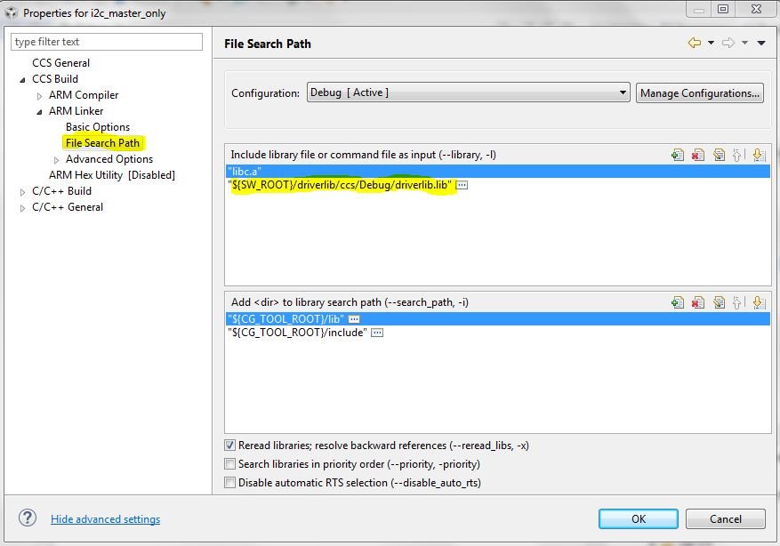
Task: Select C/C++ General tree label
Action: coord(68,207)
